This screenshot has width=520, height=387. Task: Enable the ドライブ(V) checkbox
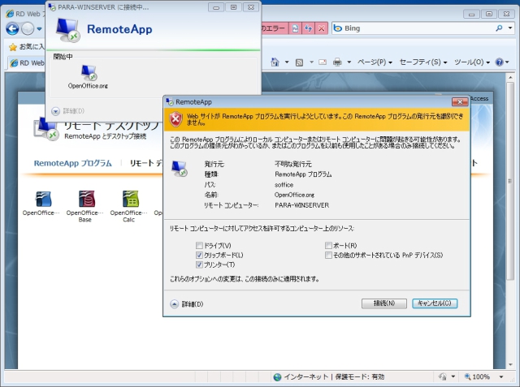pyautogui.click(x=199, y=246)
